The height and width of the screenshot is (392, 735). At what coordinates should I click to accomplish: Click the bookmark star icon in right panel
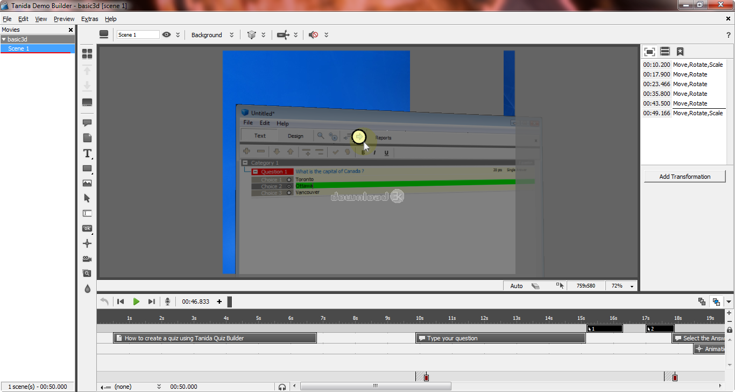680,52
